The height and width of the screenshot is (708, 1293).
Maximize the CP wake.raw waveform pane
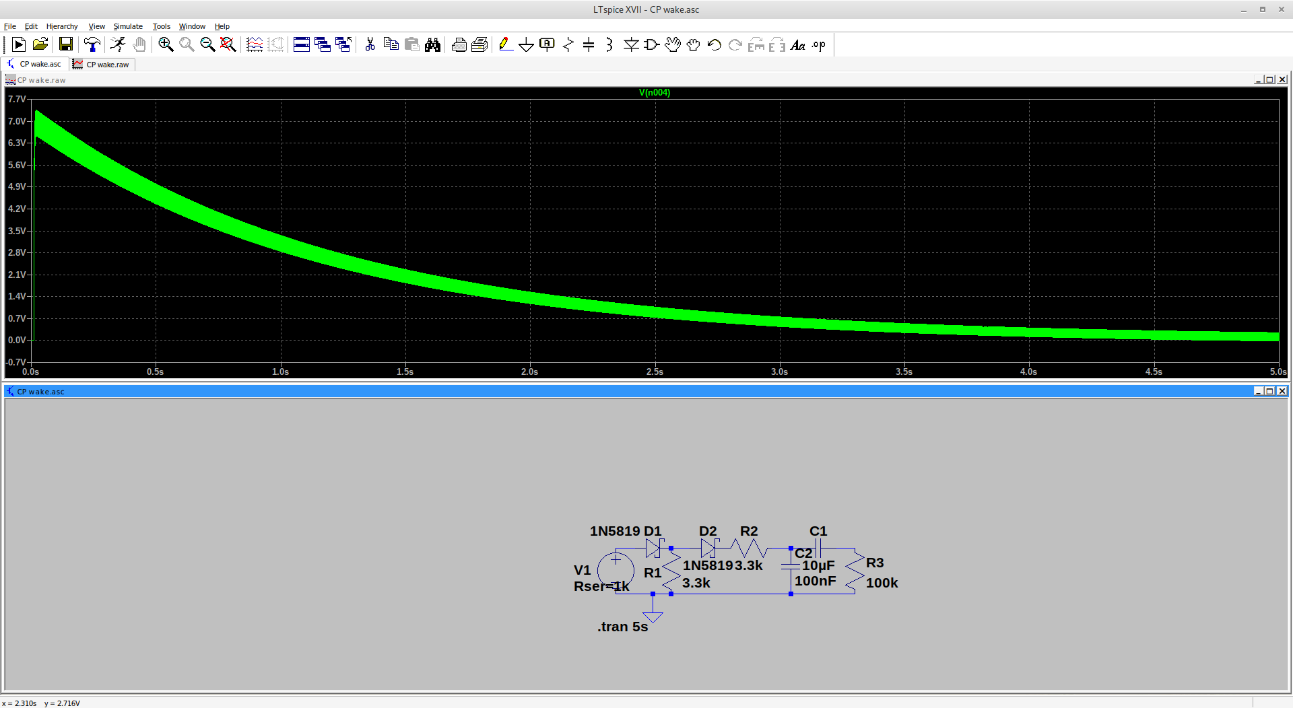coord(1269,80)
